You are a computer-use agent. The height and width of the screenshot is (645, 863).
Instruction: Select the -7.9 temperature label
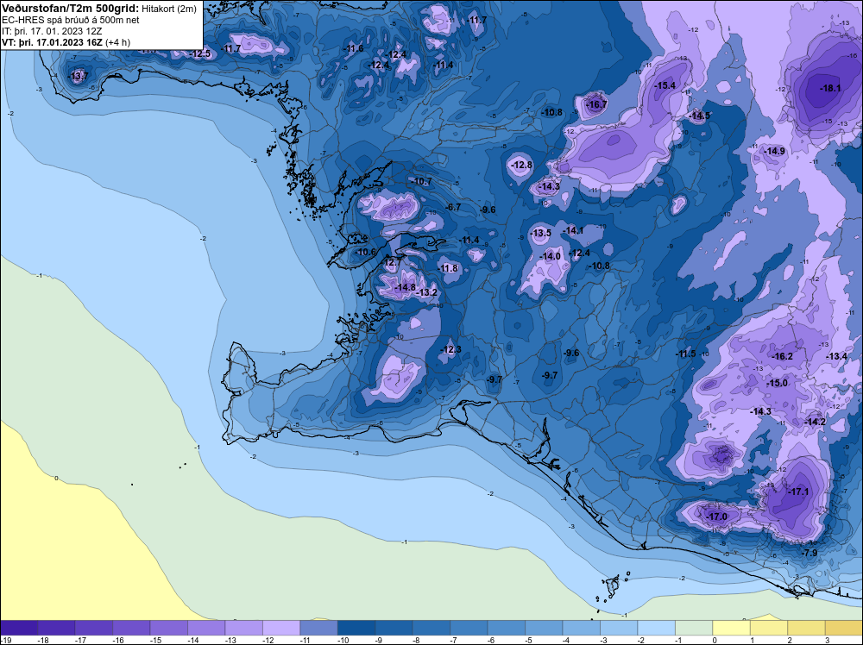(x=810, y=554)
